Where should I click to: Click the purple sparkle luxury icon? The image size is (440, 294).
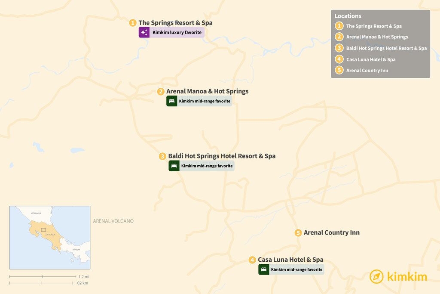click(x=144, y=32)
